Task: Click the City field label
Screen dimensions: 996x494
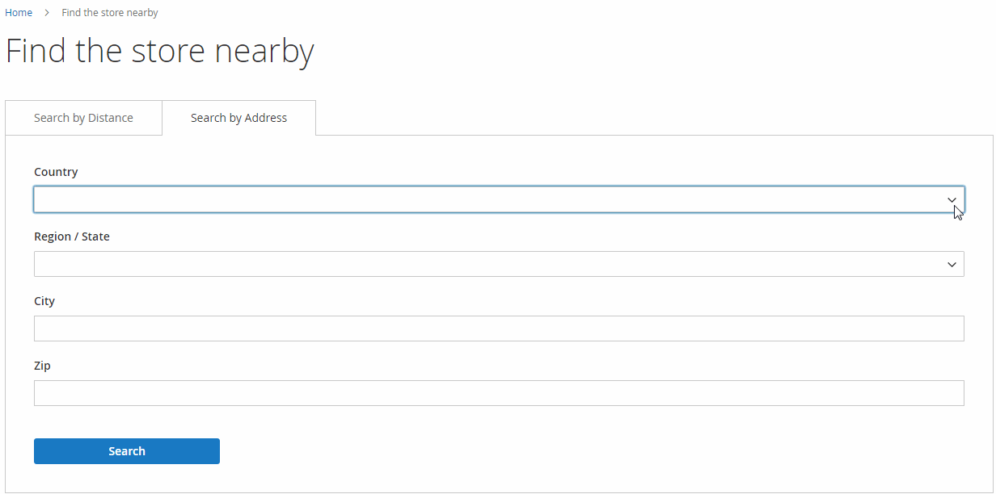Action: coord(44,301)
